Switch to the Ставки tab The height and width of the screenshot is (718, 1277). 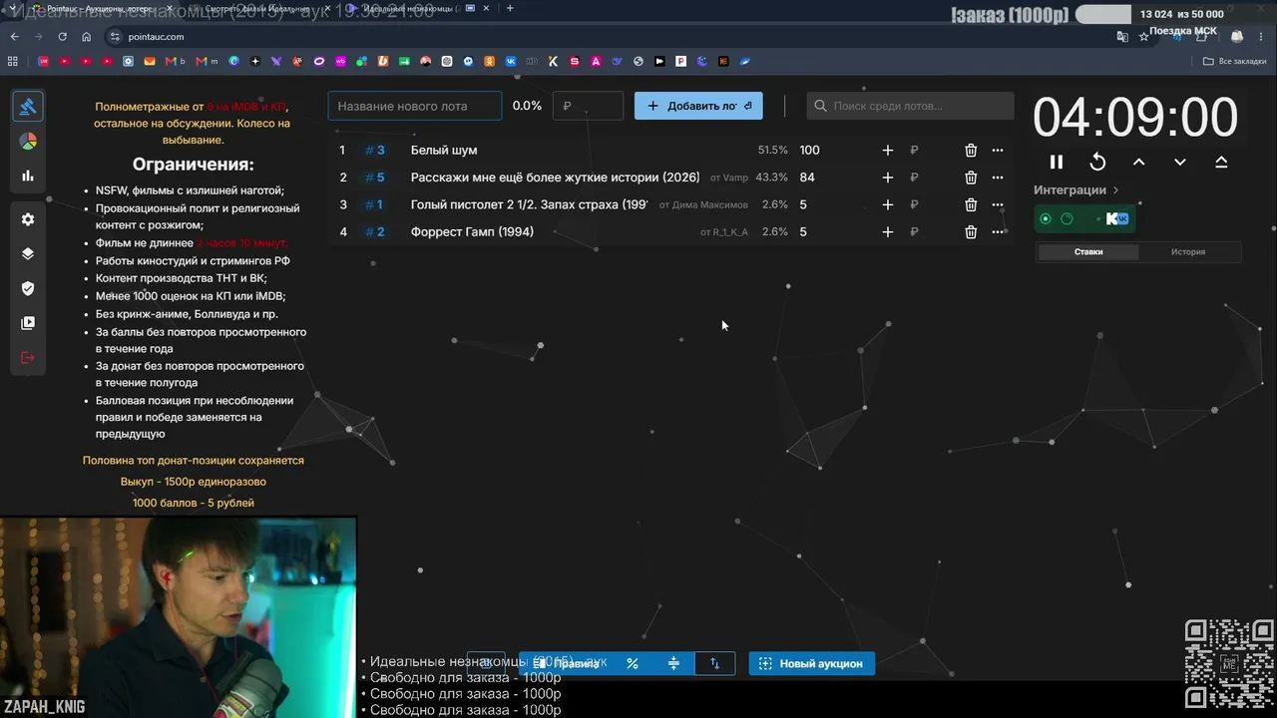1088,252
